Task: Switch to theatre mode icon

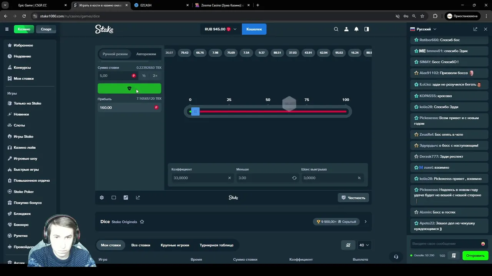Action: (114, 197)
